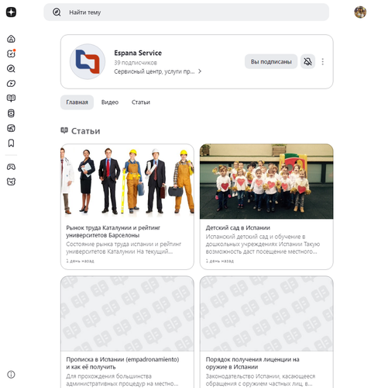Viewport: 371px width, 388px height.
Task: Toggle channel notifications bell
Action: (x=307, y=61)
